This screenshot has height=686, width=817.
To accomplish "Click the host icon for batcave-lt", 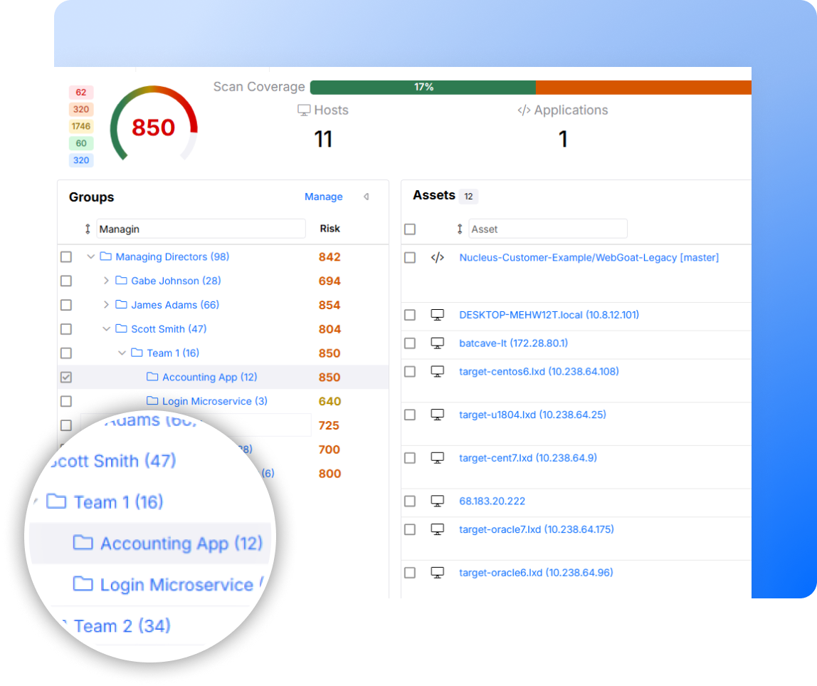I will 437,343.
